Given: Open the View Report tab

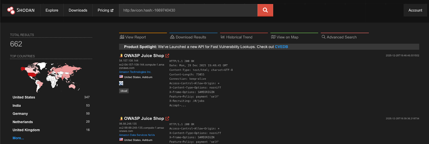Looking at the screenshot, I should coord(133,37).
